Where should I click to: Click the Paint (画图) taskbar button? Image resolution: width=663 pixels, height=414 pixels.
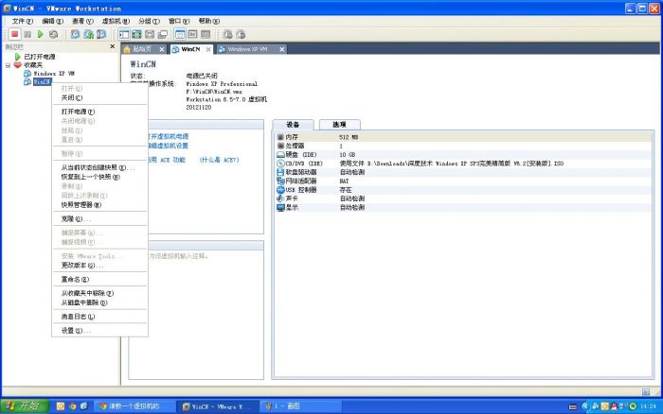301,406
